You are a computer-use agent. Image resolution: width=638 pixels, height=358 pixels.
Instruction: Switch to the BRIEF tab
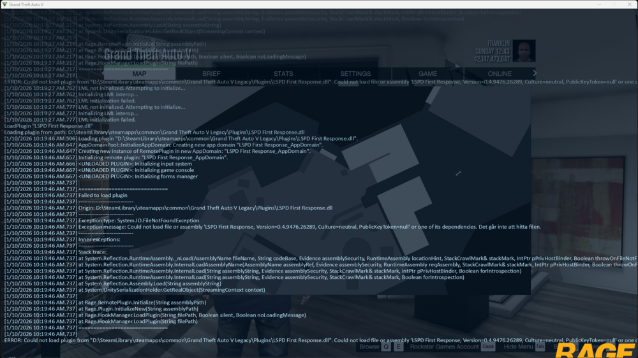[211, 73]
